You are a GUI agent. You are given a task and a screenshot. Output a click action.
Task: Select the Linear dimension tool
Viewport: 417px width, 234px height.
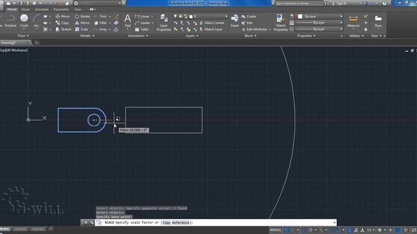[x=142, y=16]
